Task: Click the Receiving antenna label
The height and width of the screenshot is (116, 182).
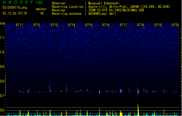Action: click(67, 14)
